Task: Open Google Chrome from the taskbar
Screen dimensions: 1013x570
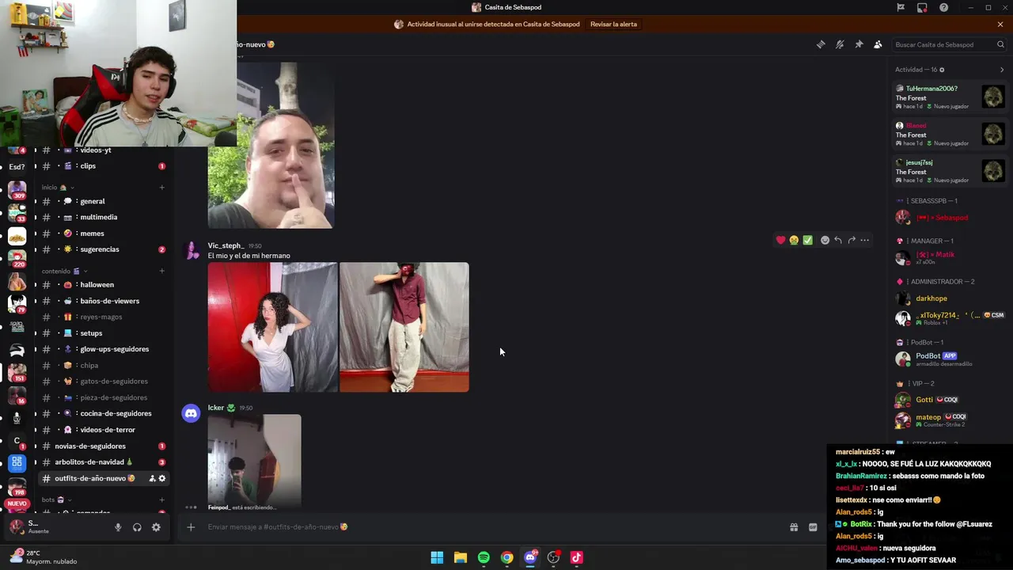Action: [506, 557]
